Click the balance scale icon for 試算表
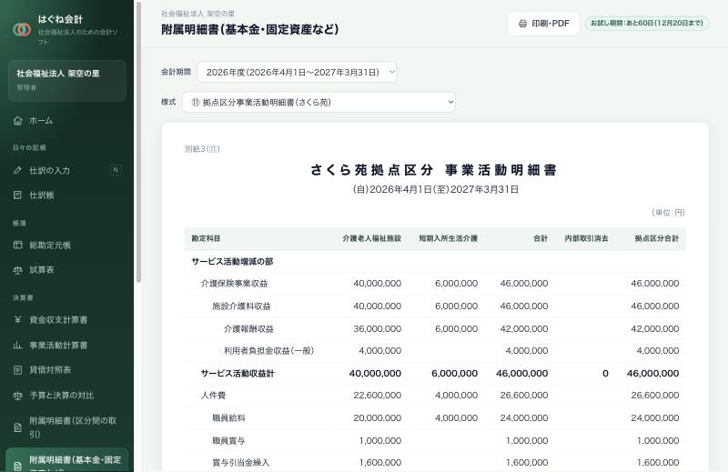The image size is (728, 472). click(x=17, y=269)
